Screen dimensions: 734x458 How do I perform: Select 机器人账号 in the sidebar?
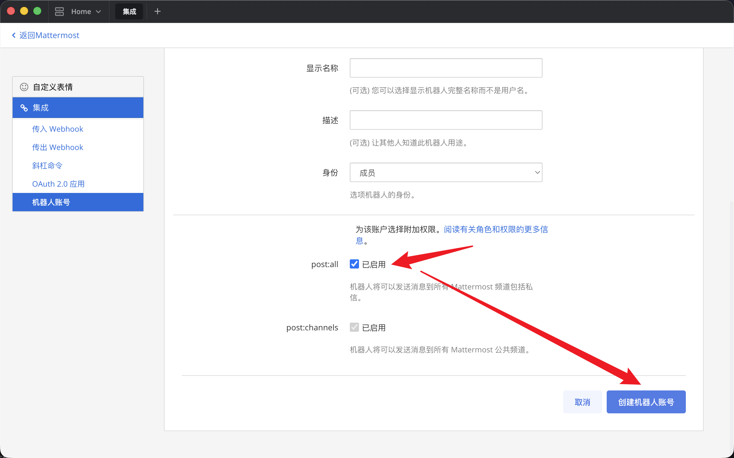(78, 202)
